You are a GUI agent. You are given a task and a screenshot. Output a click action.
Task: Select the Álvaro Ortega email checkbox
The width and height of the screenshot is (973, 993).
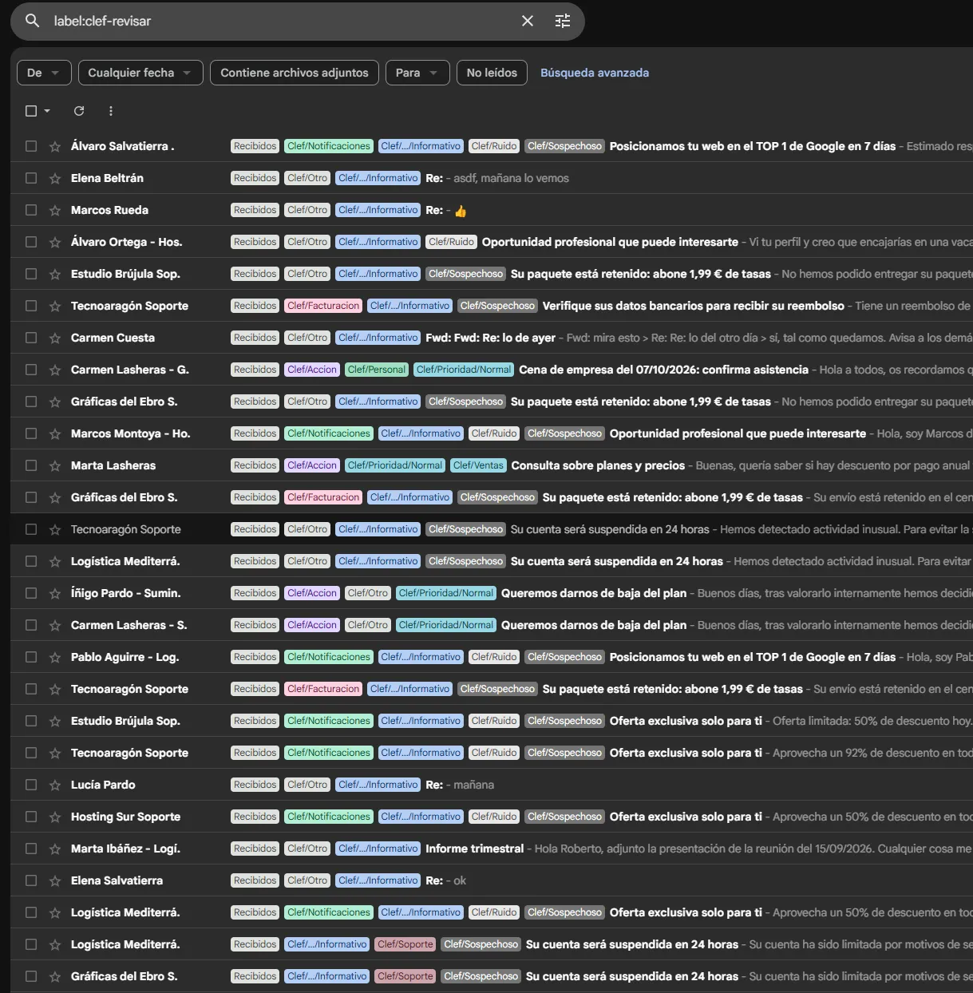[31, 242]
